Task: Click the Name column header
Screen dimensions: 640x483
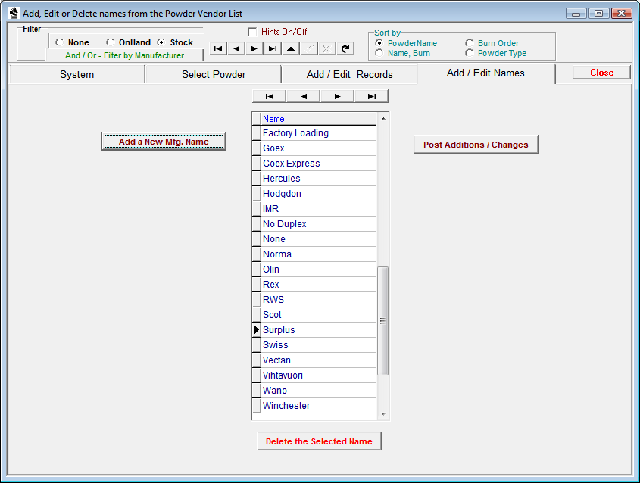Action: click(x=318, y=119)
